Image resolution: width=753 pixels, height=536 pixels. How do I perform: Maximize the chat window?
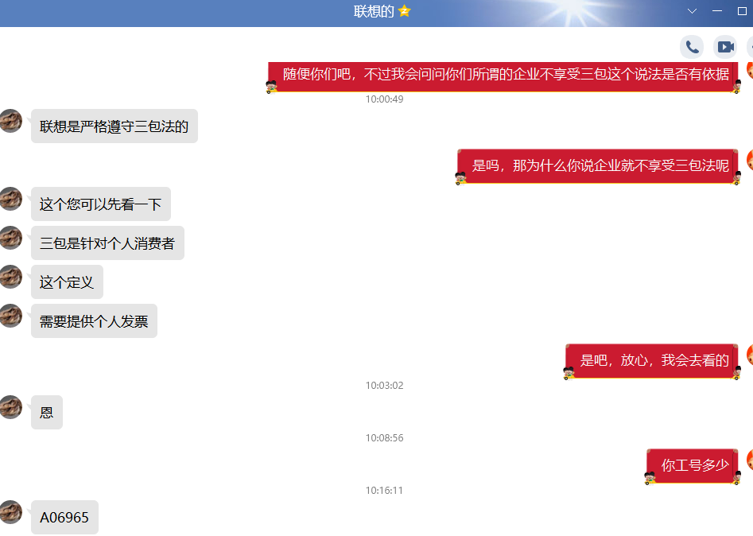(x=743, y=11)
